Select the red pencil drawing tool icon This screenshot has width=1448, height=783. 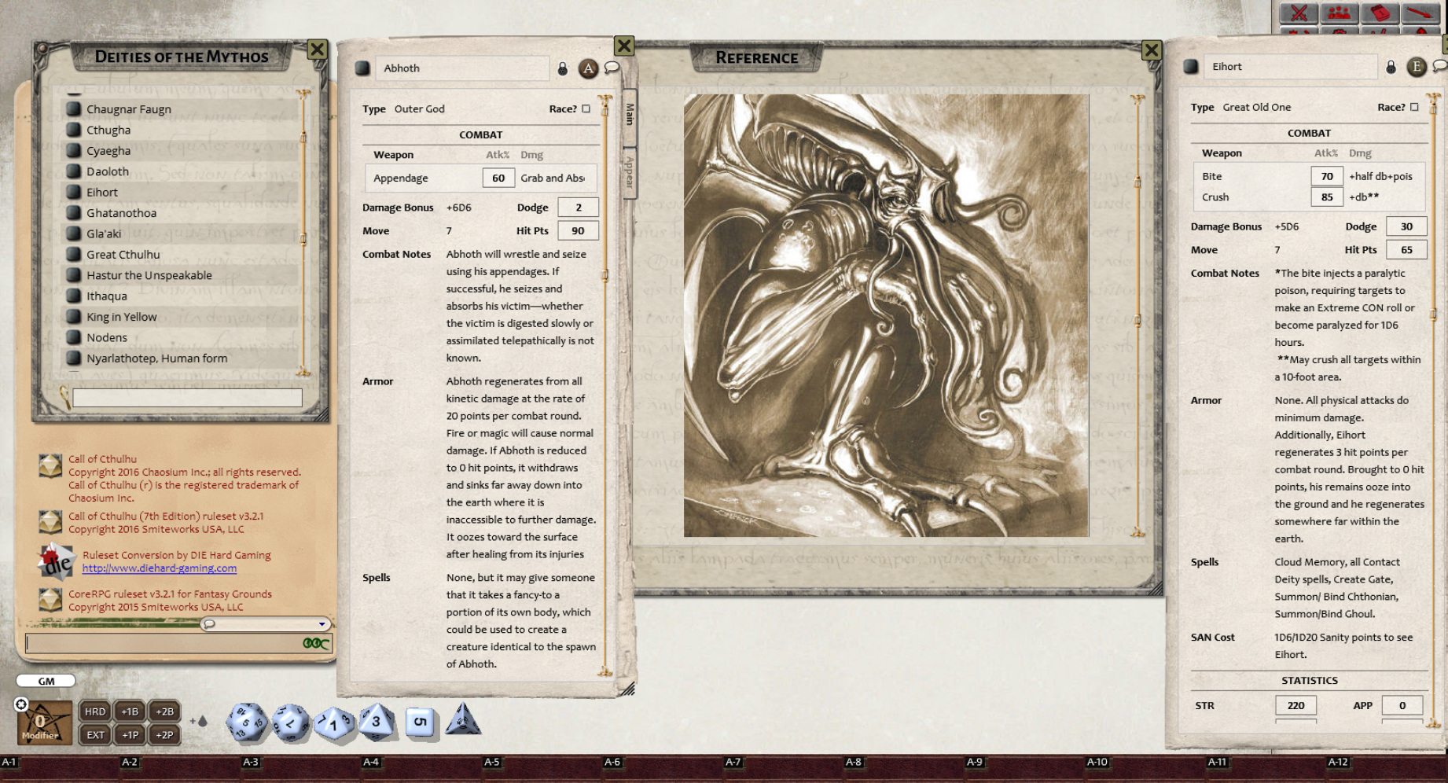pyautogui.click(x=1422, y=12)
